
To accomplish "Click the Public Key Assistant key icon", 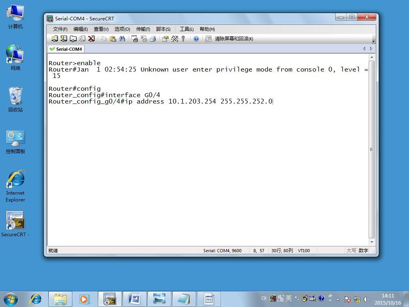I will tap(183, 39).
